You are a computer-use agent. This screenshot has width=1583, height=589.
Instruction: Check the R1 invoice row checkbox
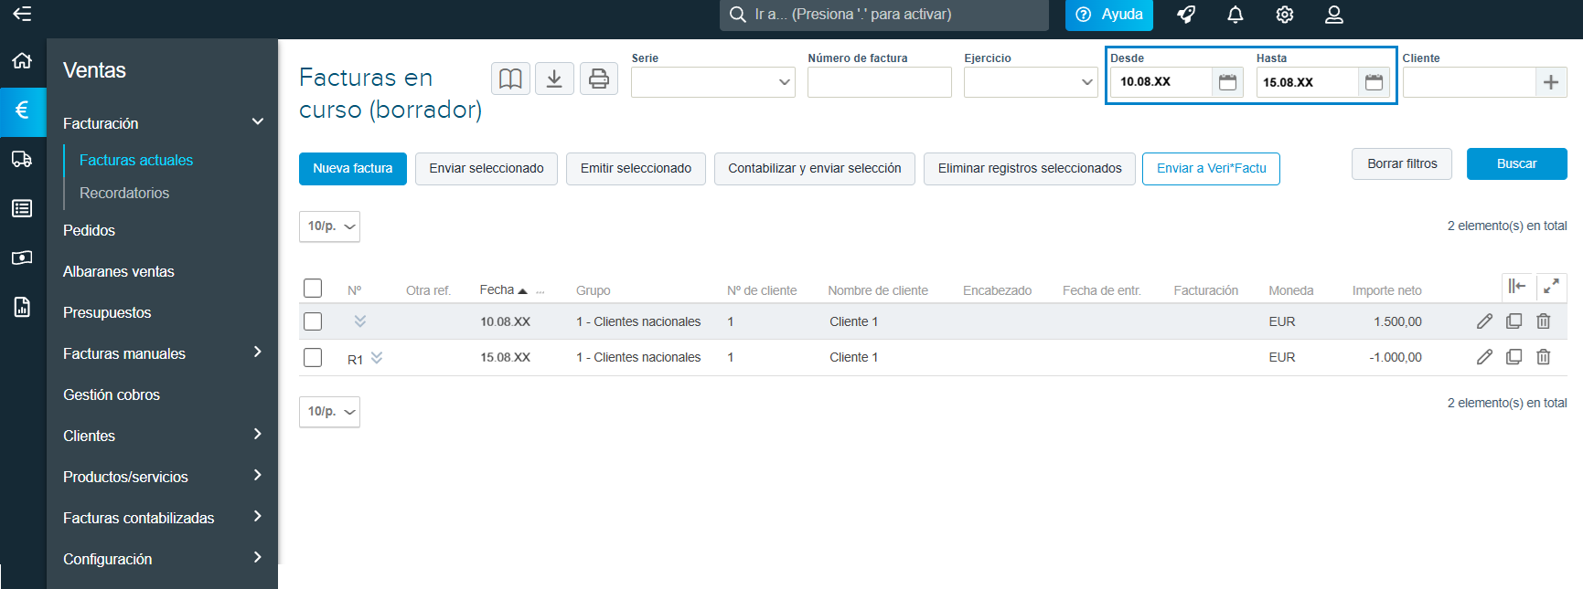coord(313,357)
